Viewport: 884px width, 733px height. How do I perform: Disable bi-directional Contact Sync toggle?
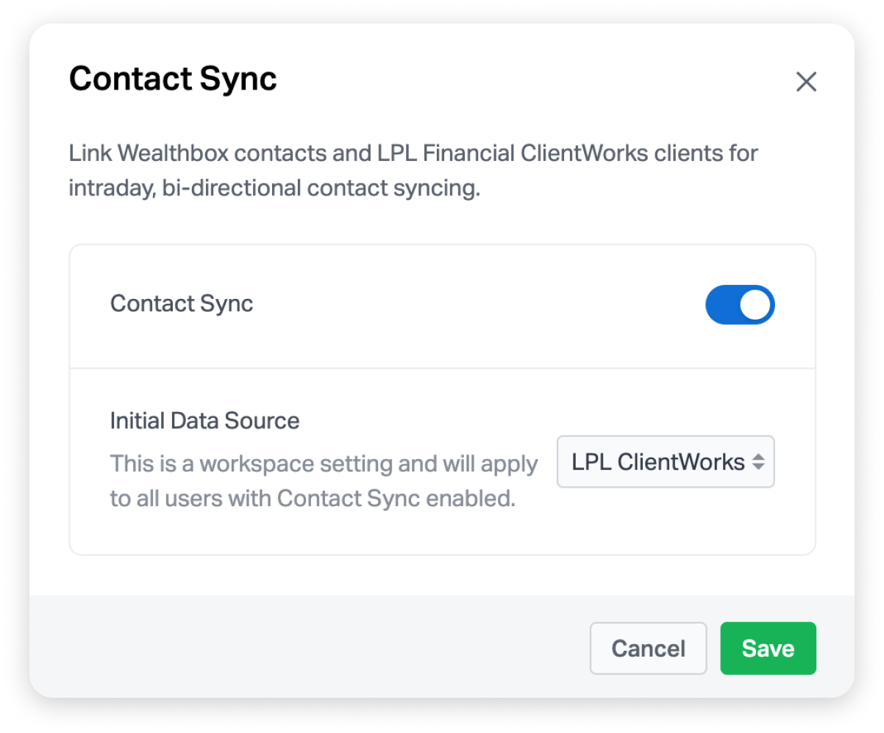[x=740, y=305]
